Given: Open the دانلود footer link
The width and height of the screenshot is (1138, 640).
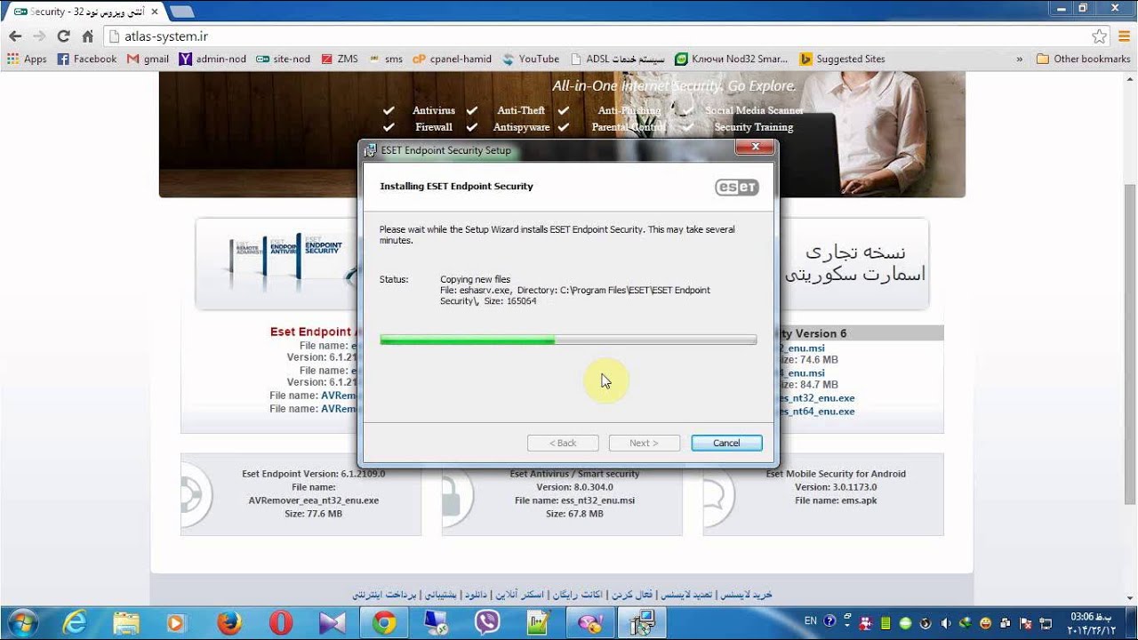Looking at the screenshot, I should [x=475, y=594].
